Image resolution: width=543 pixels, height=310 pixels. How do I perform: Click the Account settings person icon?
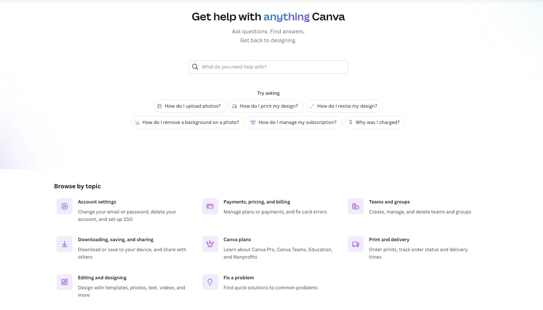click(x=64, y=206)
